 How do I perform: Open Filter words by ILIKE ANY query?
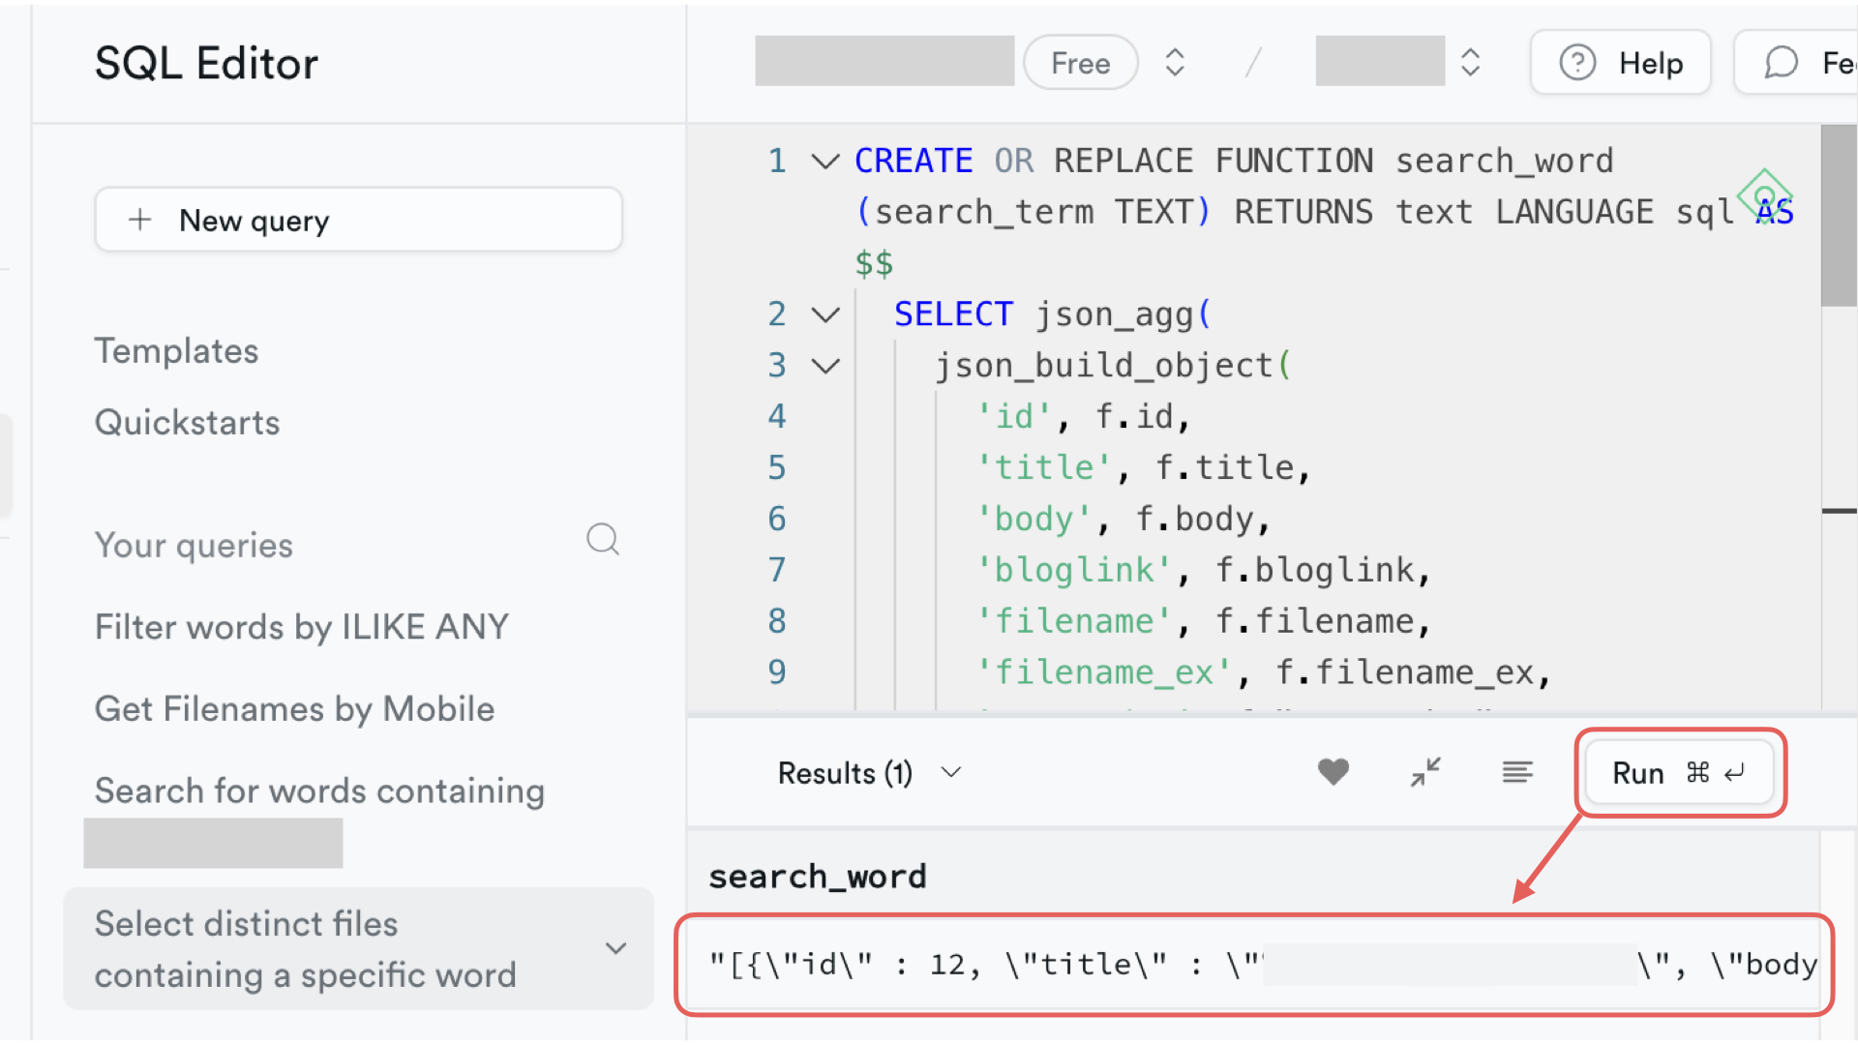coord(301,627)
